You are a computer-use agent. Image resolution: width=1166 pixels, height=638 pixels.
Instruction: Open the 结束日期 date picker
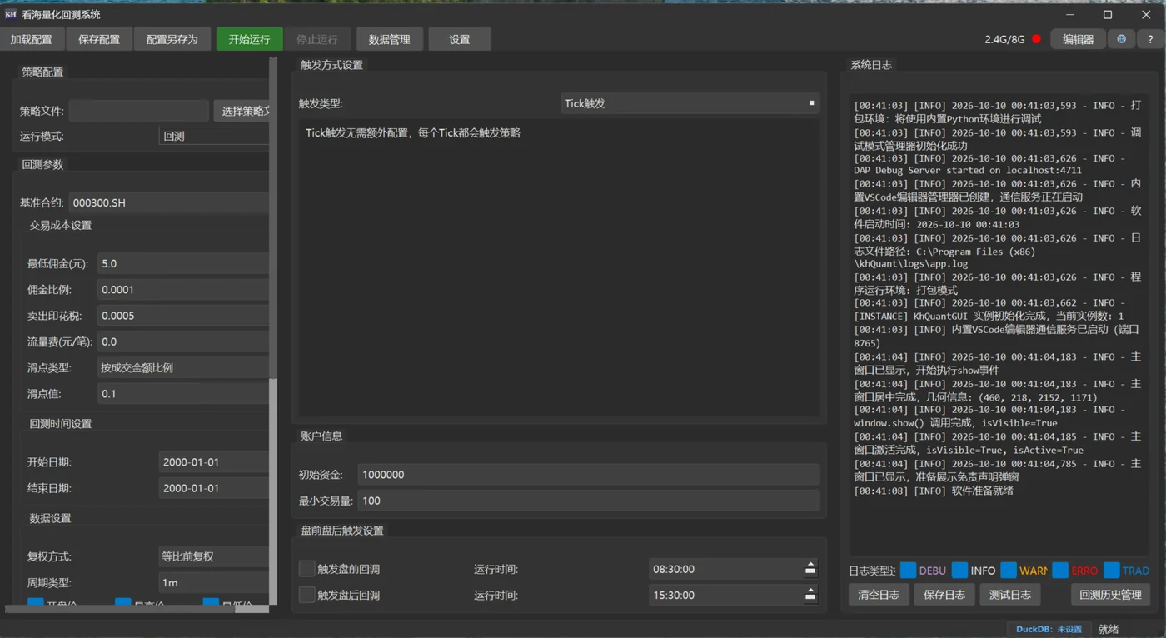pos(214,488)
